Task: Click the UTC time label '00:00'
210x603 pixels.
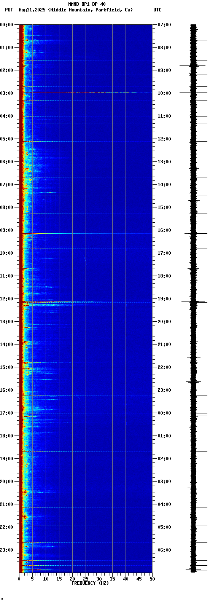Action: [x=164, y=413]
